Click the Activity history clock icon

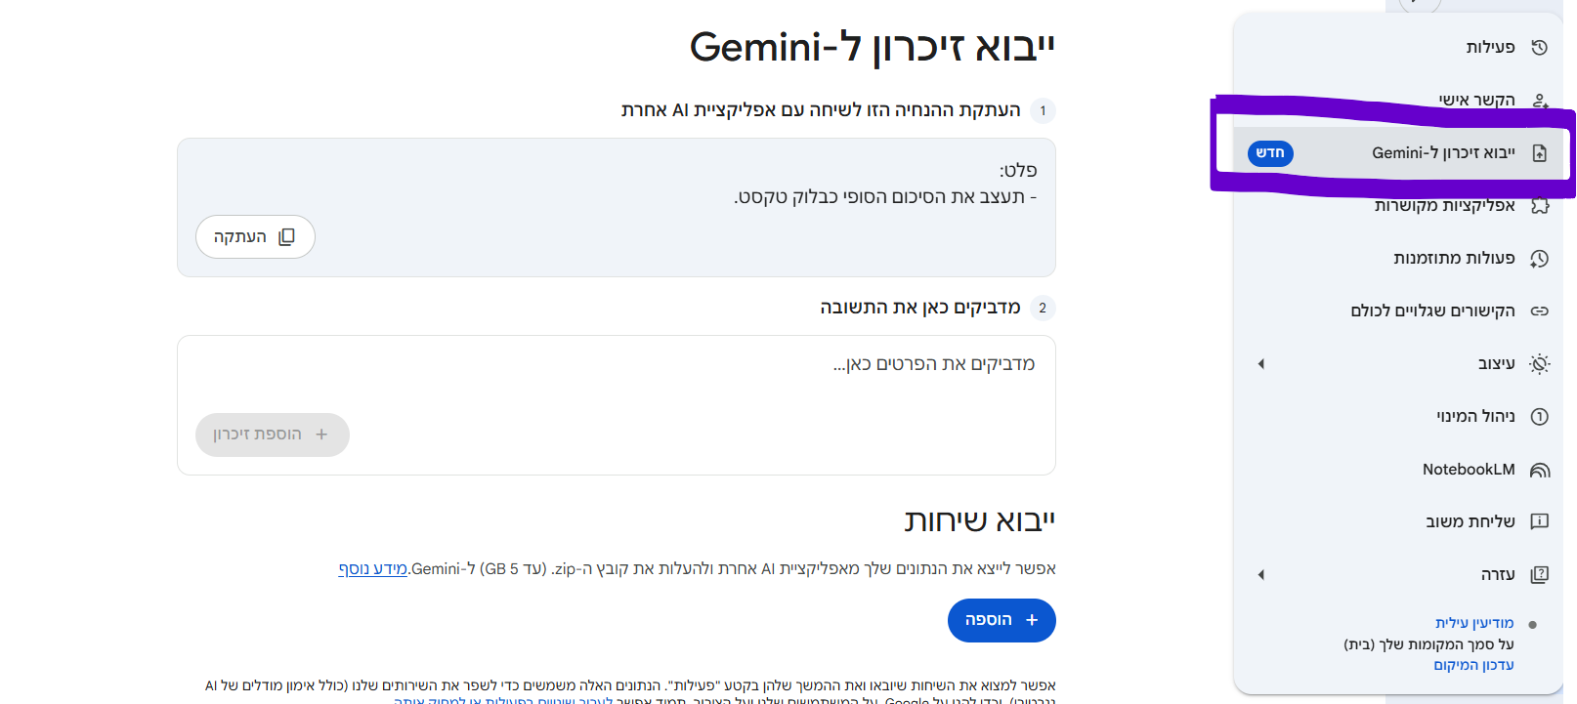pyautogui.click(x=1539, y=47)
